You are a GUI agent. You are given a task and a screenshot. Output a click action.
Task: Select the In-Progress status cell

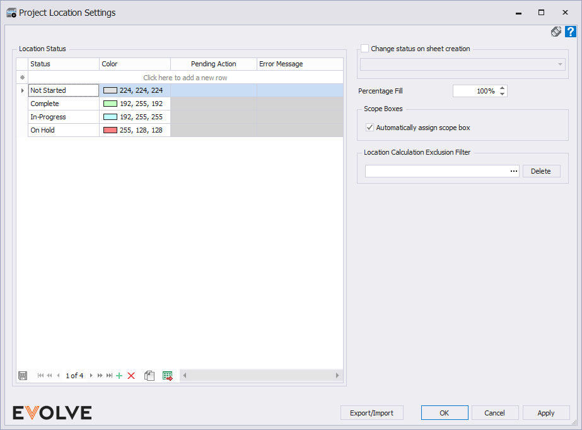tap(64, 117)
